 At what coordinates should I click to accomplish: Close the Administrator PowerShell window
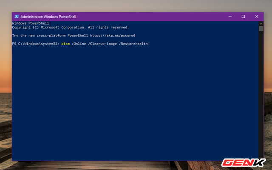(x=256, y=17)
